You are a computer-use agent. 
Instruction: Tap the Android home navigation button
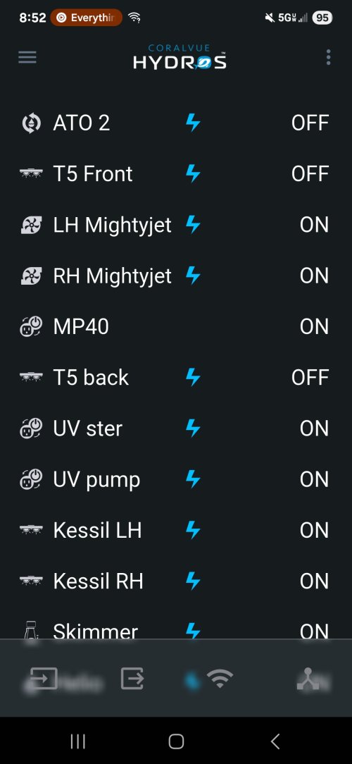[176, 741]
